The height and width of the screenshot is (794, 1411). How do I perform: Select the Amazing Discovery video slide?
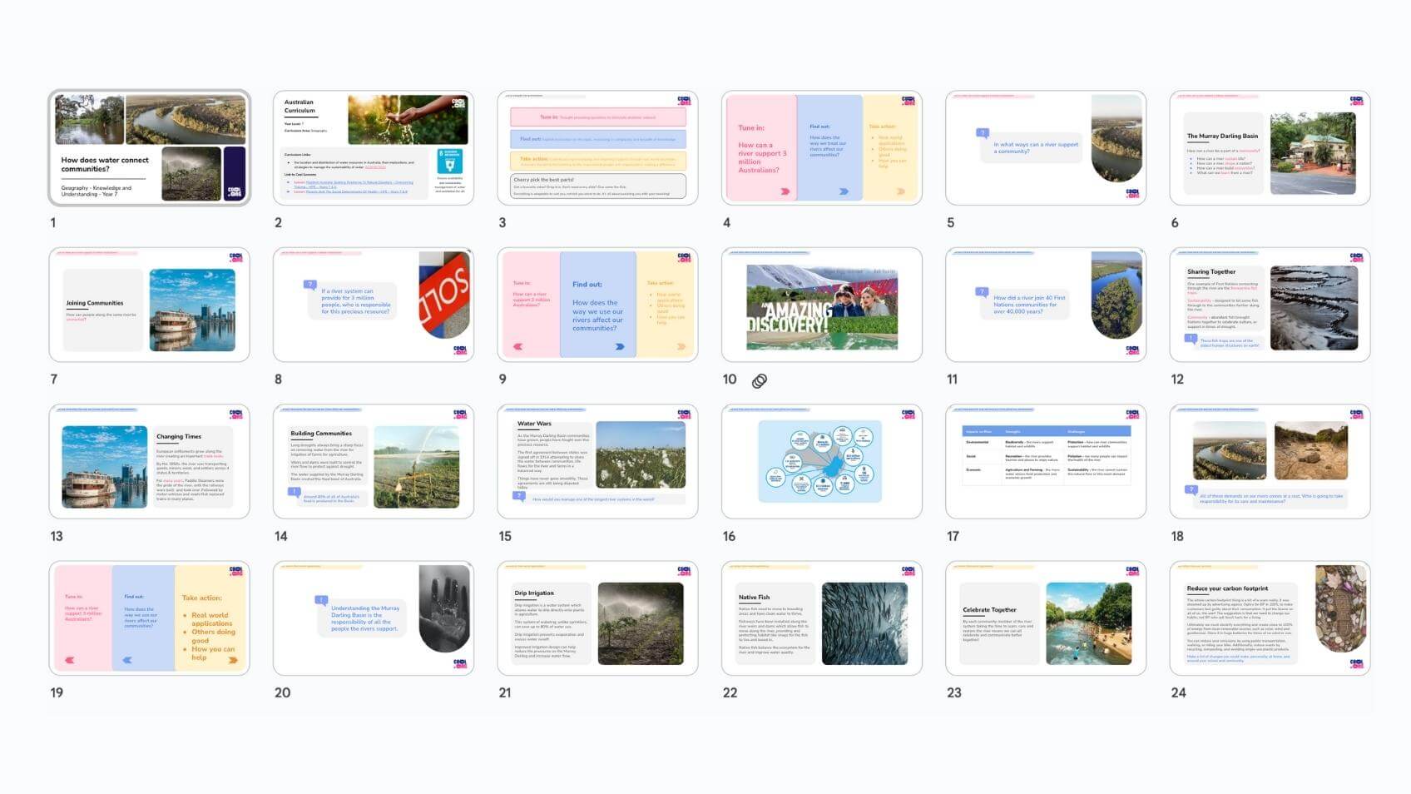[821, 304]
